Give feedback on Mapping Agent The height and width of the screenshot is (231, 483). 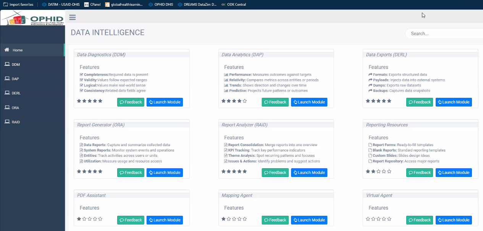[275, 220]
